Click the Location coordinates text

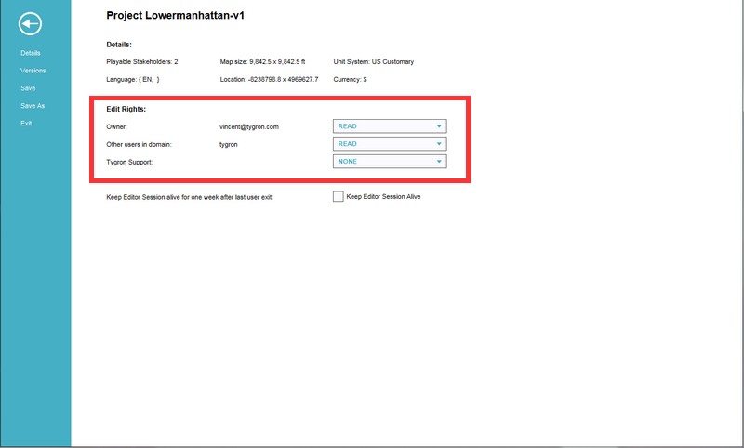coord(269,80)
